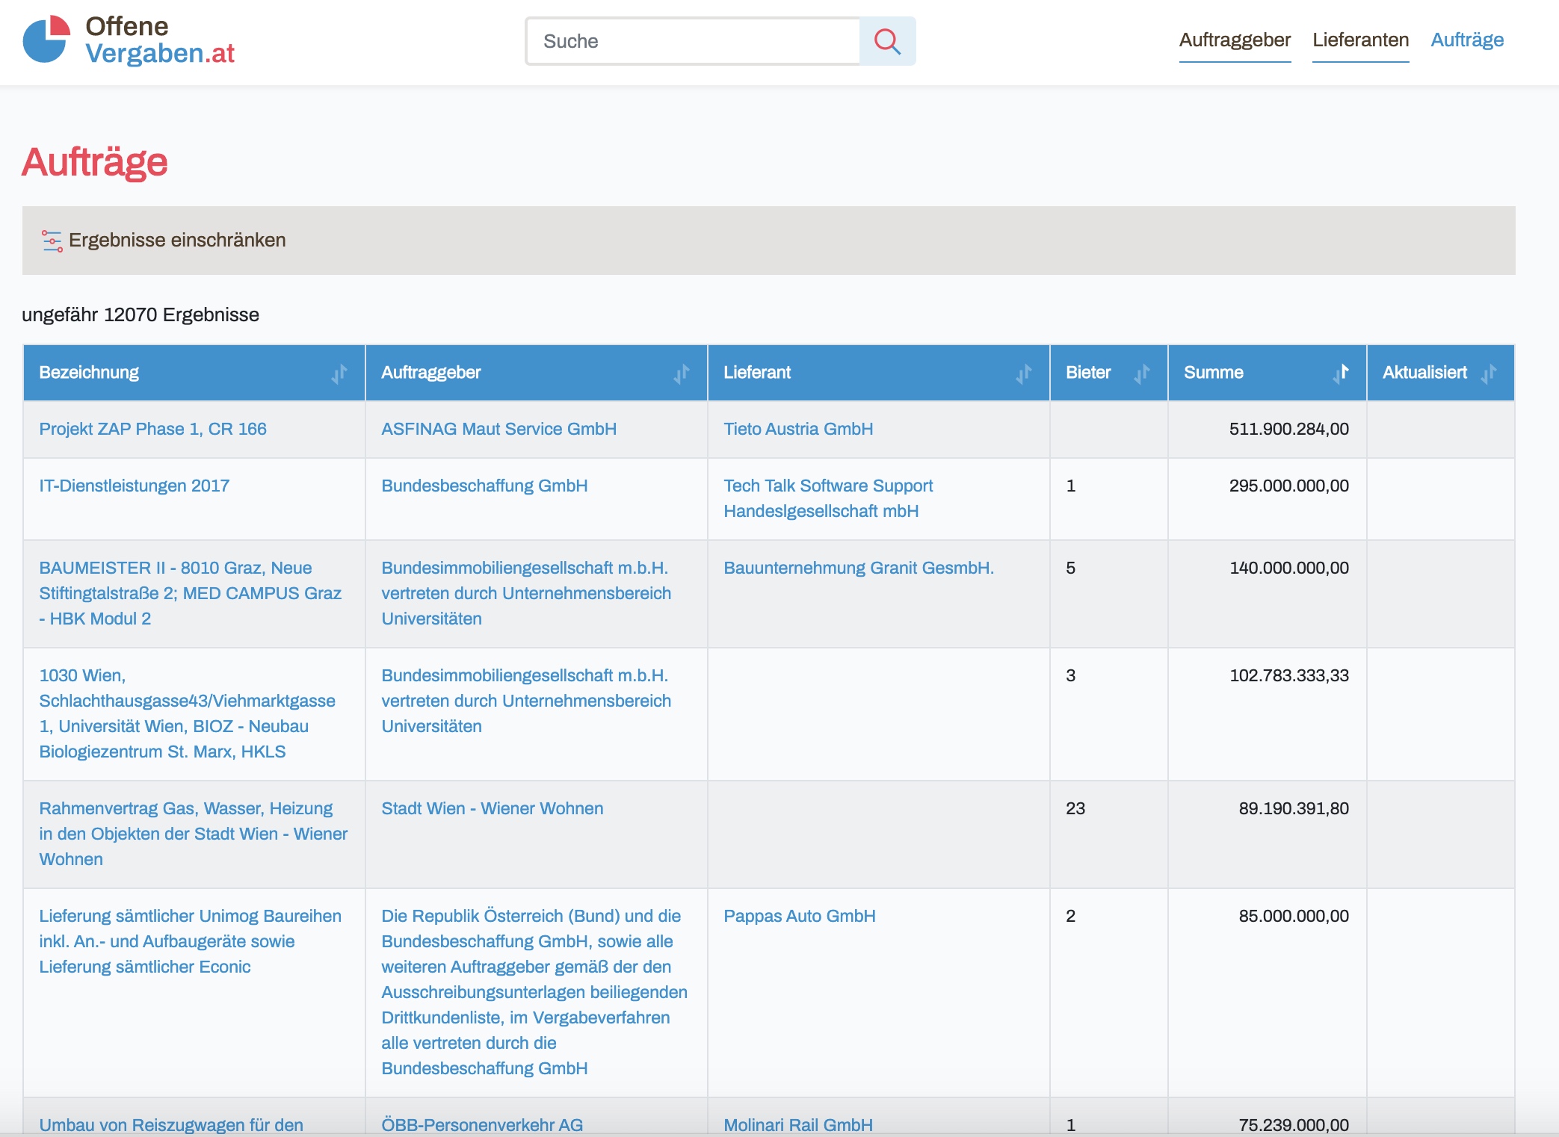Open Bundesimmobiliengesellschaft link in BIOZ Neubau row
Viewport: 1559px width, 1137px height.
pyautogui.click(x=526, y=701)
